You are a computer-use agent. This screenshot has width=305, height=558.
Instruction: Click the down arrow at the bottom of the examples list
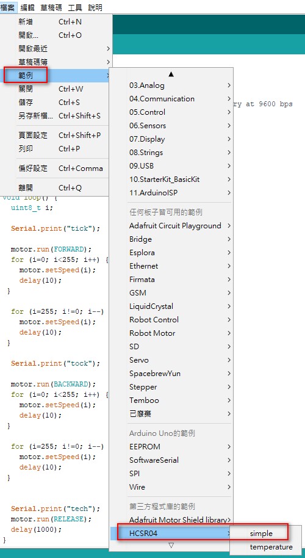(171, 545)
